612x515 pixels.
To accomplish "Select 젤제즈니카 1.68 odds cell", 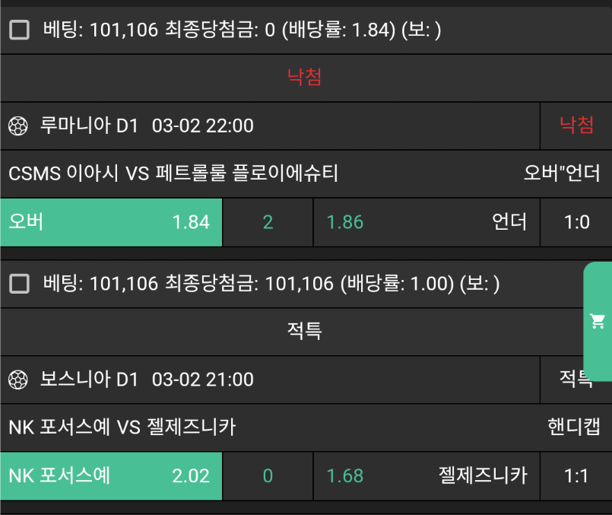I will [426, 476].
